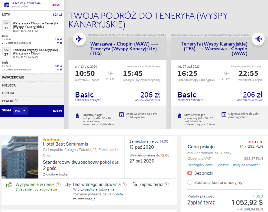Click the Warszawa - Chopin – Teneryfa flight row
The height and width of the screenshot is (212, 268).
(32, 26)
